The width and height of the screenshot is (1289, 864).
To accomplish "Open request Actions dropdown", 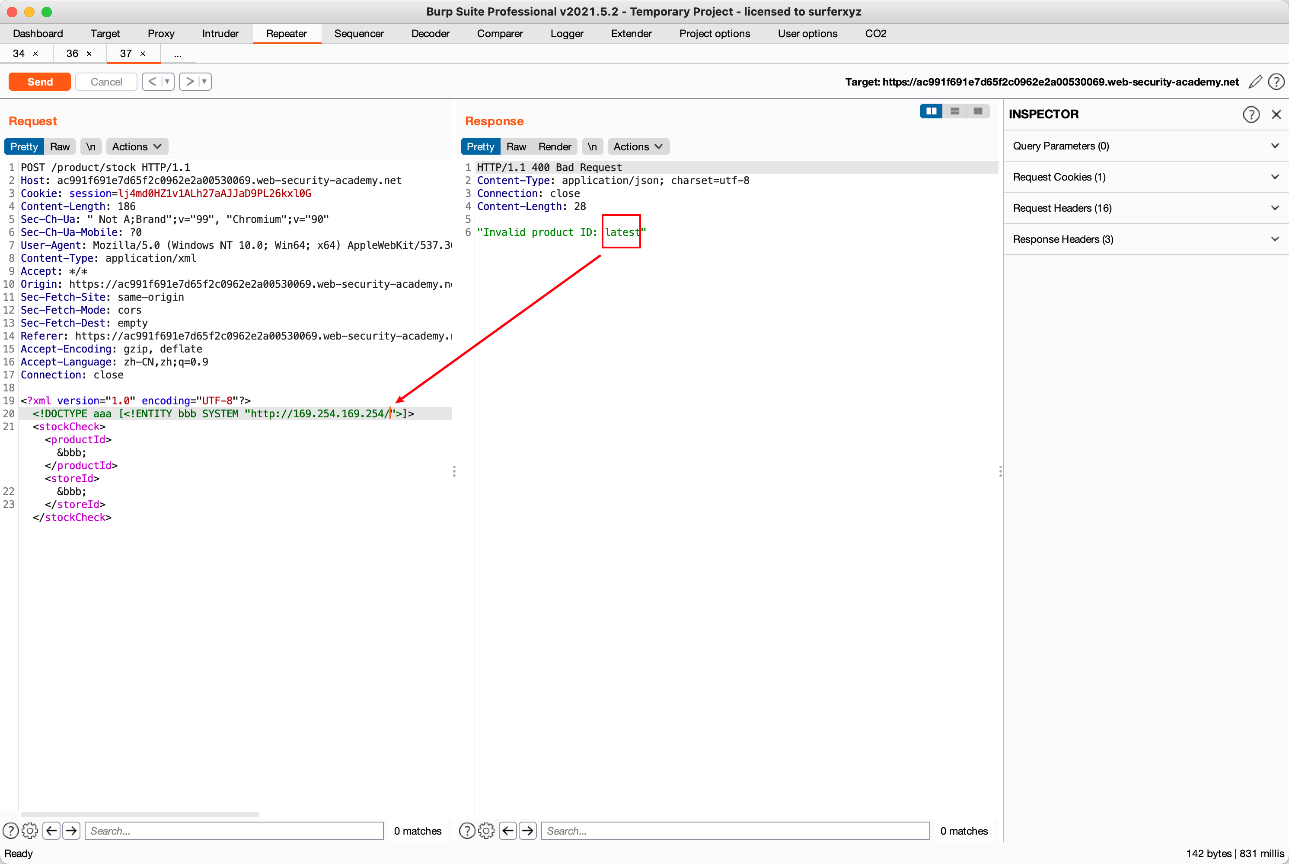I will (137, 146).
